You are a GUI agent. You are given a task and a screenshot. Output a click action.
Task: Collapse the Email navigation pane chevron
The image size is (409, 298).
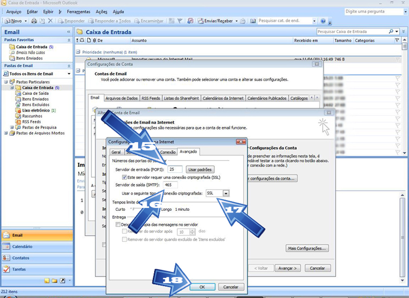click(68, 32)
